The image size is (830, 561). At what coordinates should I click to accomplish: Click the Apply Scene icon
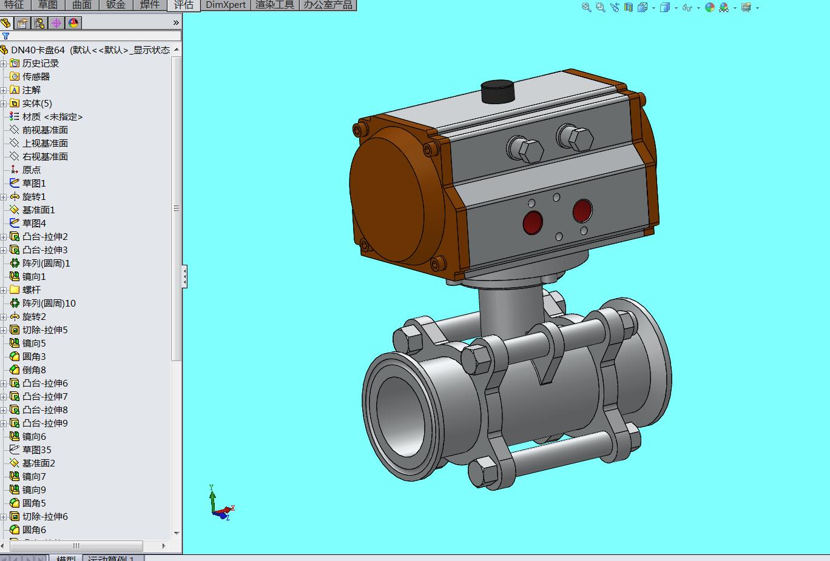click(x=724, y=7)
